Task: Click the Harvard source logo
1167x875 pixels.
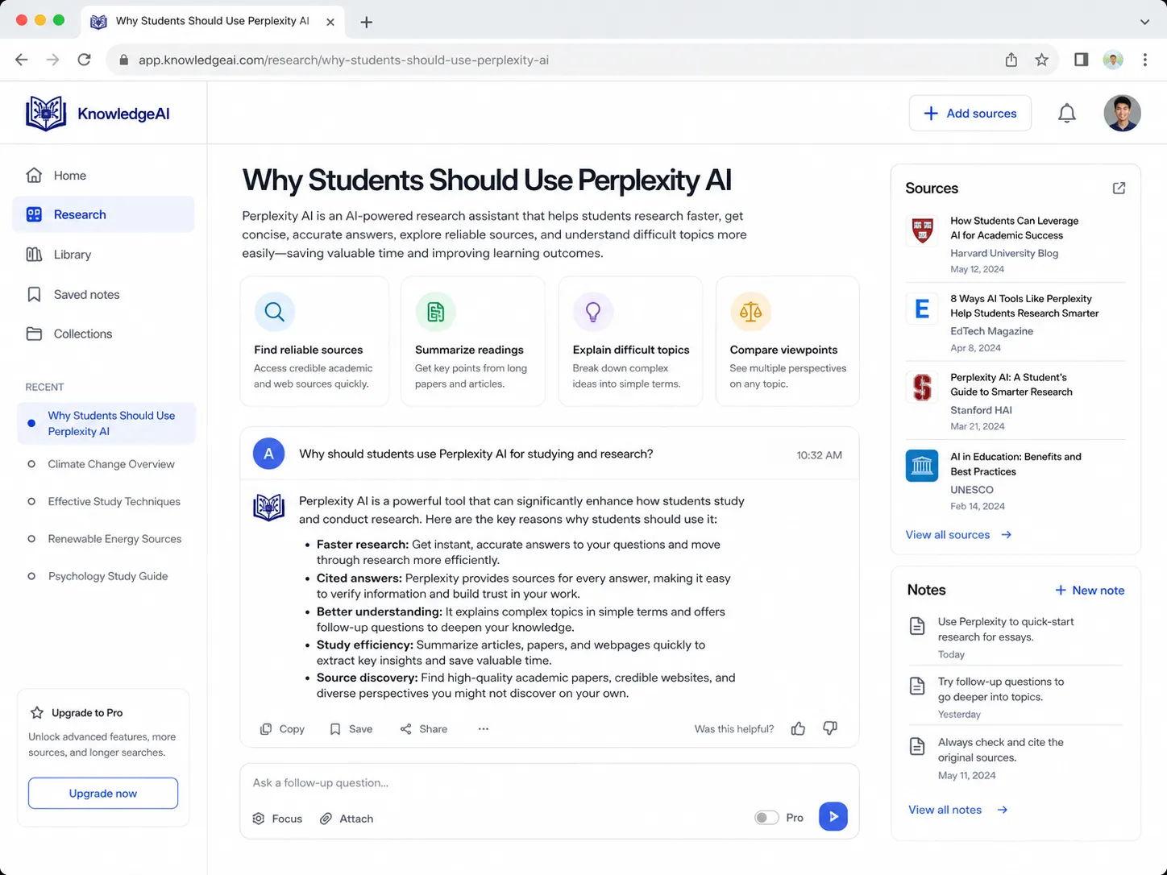Action: 922,230
